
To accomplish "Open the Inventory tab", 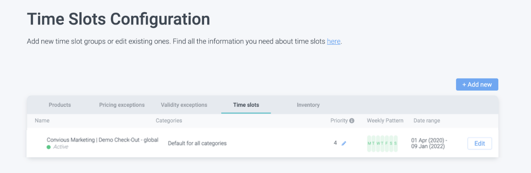I will point(308,105).
